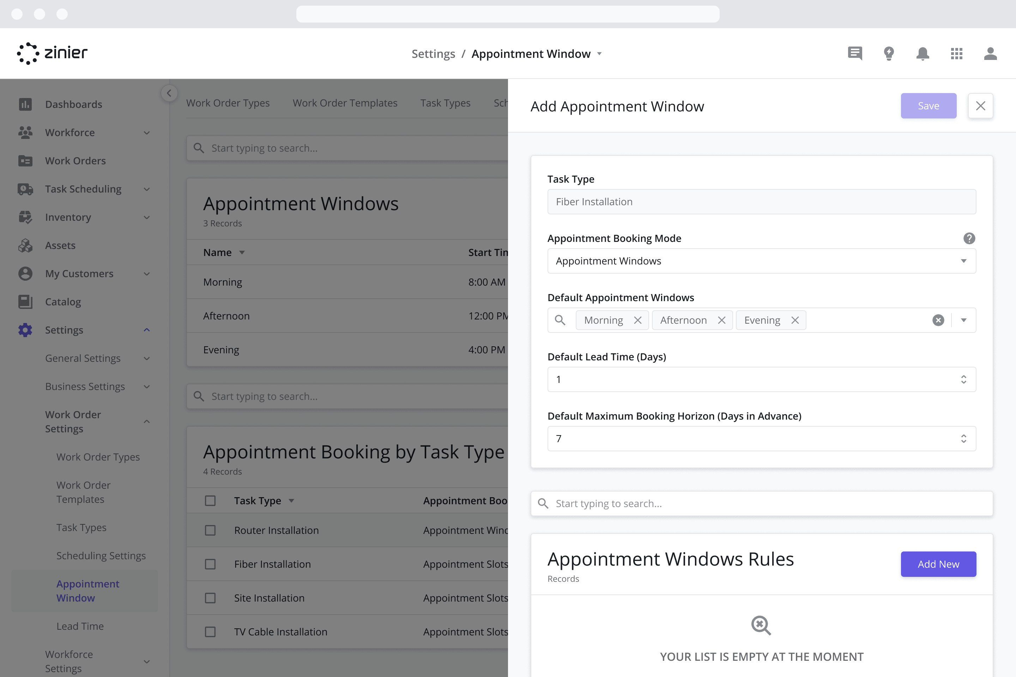Click magnifier in the rules search bar
Viewport: 1016px width, 677px height.
[x=543, y=504]
